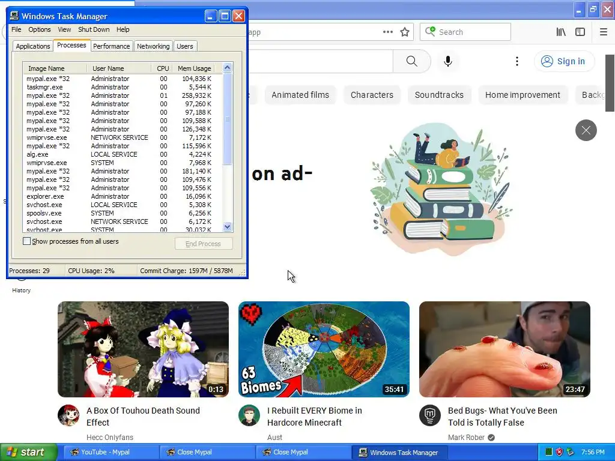Switch to the Users tab
This screenshot has height=461, width=615.
185,46
